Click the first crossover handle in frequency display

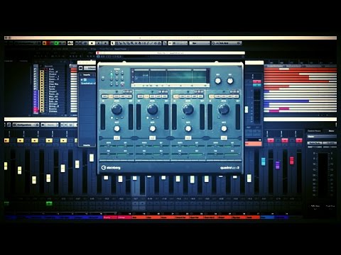[x=149, y=70]
